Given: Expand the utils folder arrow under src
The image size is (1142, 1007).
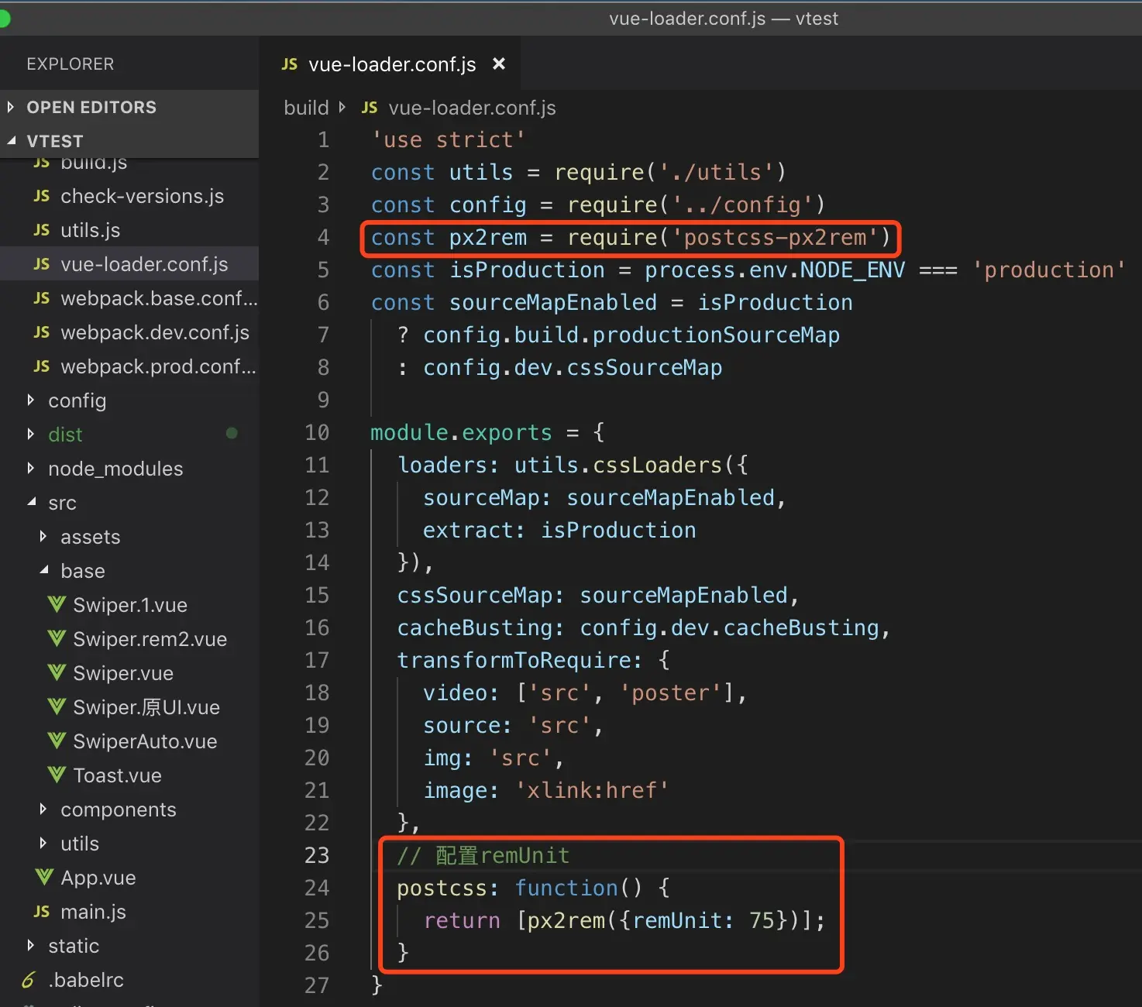Looking at the screenshot, I should tap(43, 844).
